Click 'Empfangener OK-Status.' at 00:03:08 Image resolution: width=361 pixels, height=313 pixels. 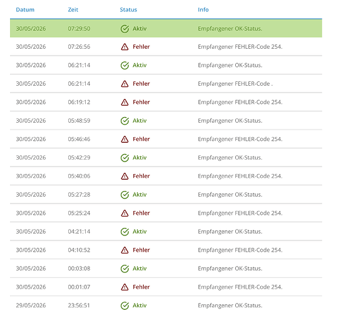(x=230, y=269)
